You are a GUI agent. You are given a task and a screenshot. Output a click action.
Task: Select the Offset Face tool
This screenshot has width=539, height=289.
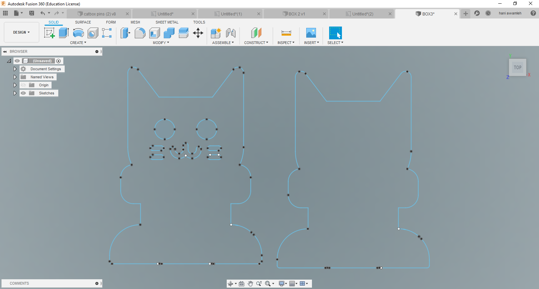184,33
